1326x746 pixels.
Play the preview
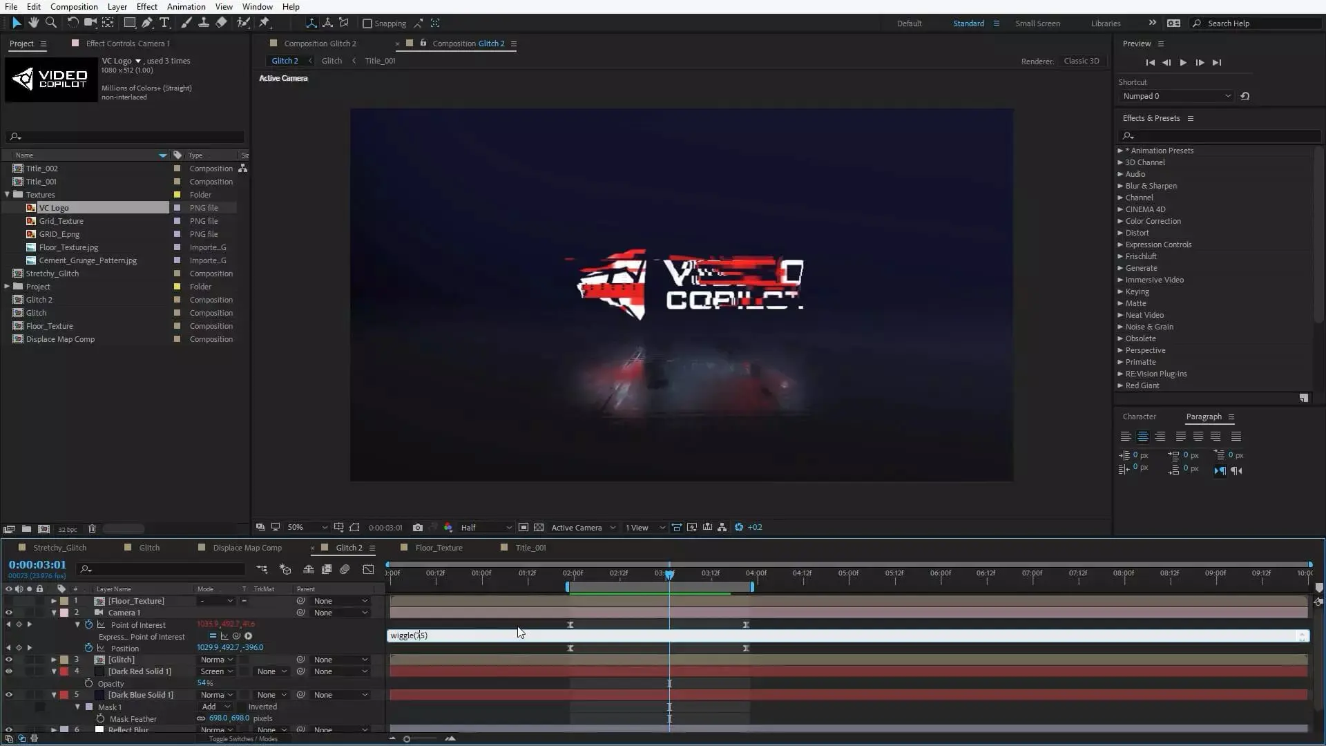coord(1183,62)
